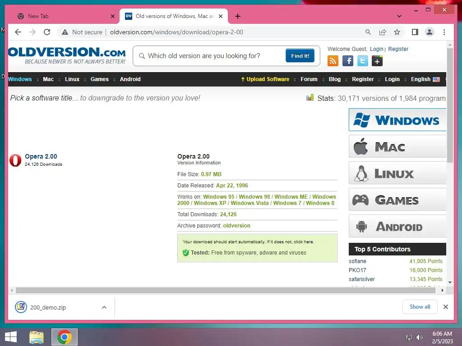Click the stats bar chart icon
This screenshot has width=462, height=346.
(310, 98)
